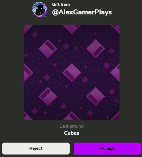Click the partial cube in preview's bottom-right corner
This screenshot has height=157, width=142.
[116, 117]
